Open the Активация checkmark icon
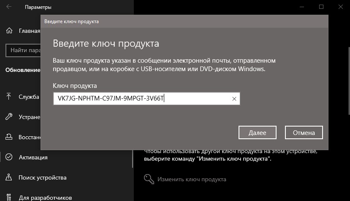Image resolution: width=350 pixels, height=201 pixels. (9, 157)
